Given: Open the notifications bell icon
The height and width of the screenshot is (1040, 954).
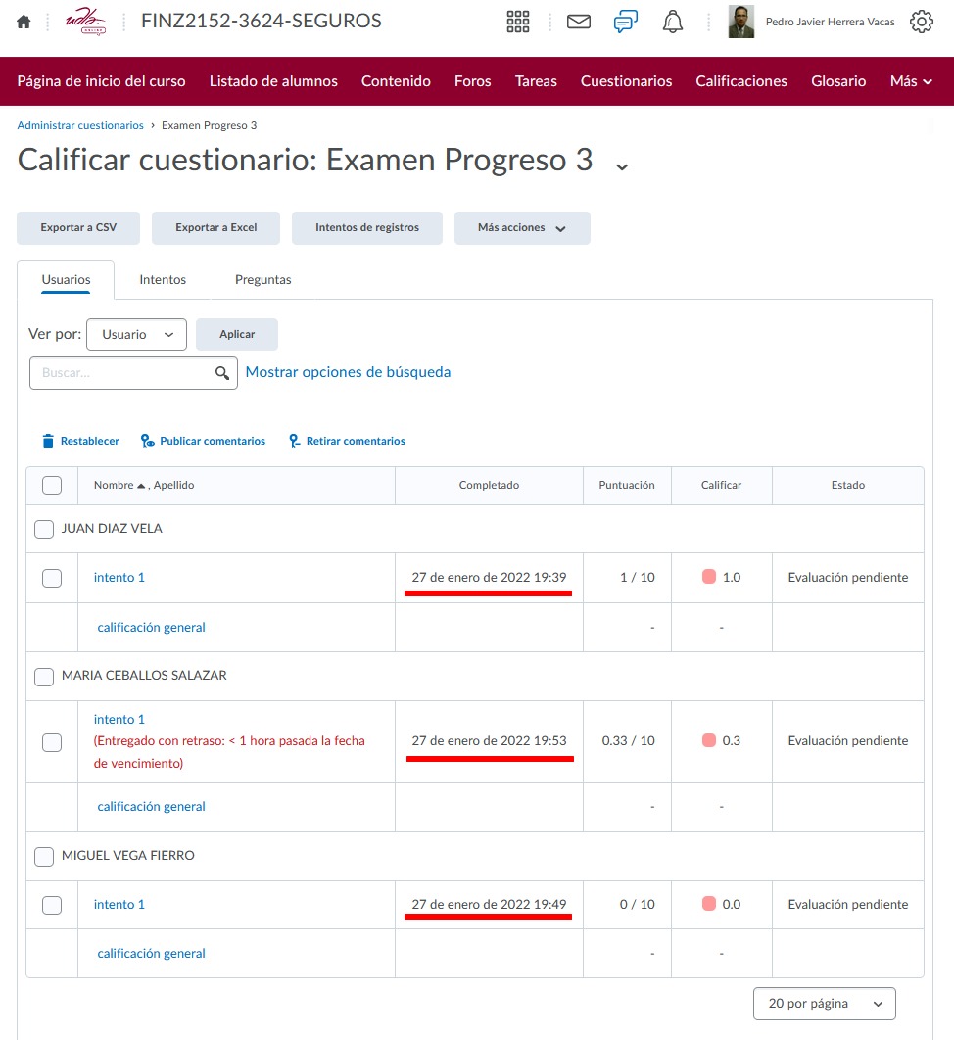Looking at the screenshot, I should tap(673, 22).
